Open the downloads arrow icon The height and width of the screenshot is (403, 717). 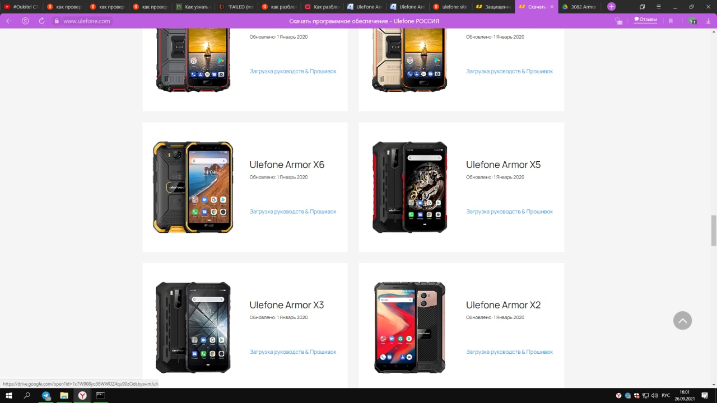708,21
